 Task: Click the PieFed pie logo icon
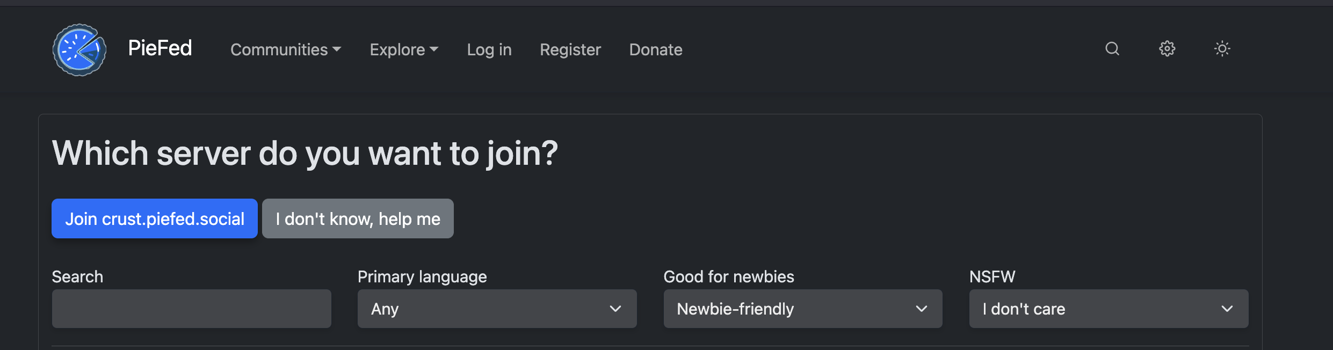pos(79,50)
